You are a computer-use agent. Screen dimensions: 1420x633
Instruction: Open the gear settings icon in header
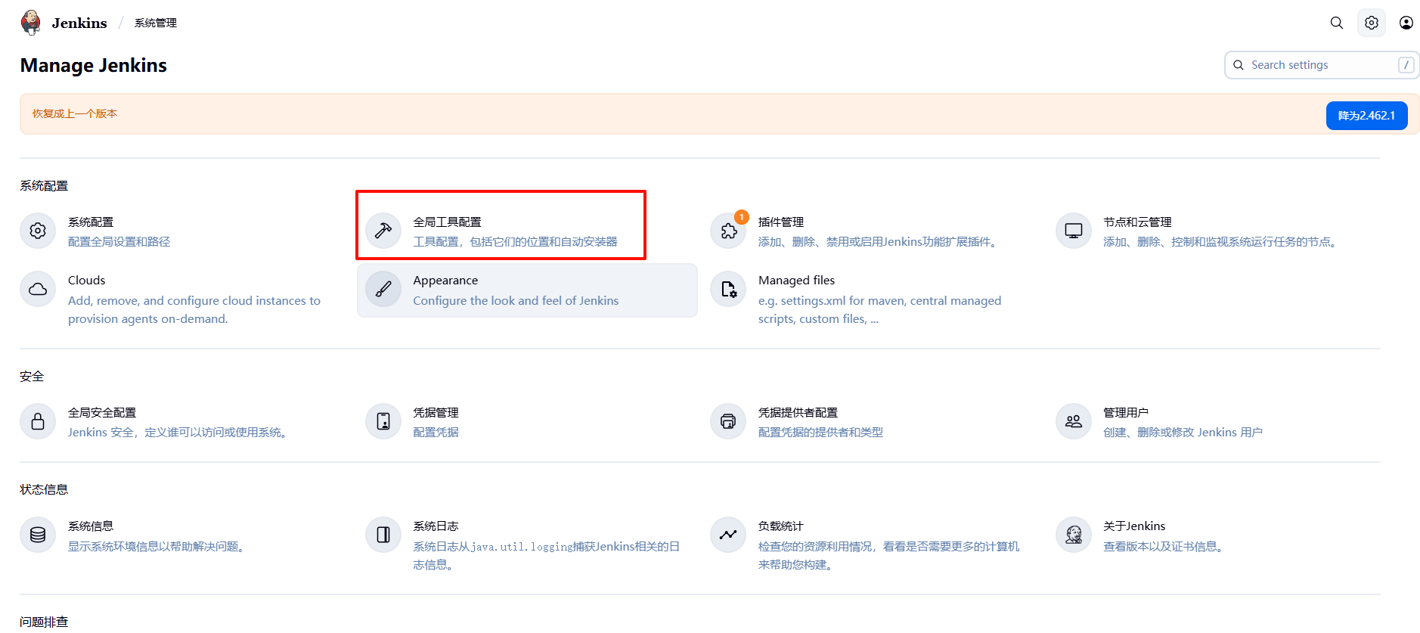1372,23
